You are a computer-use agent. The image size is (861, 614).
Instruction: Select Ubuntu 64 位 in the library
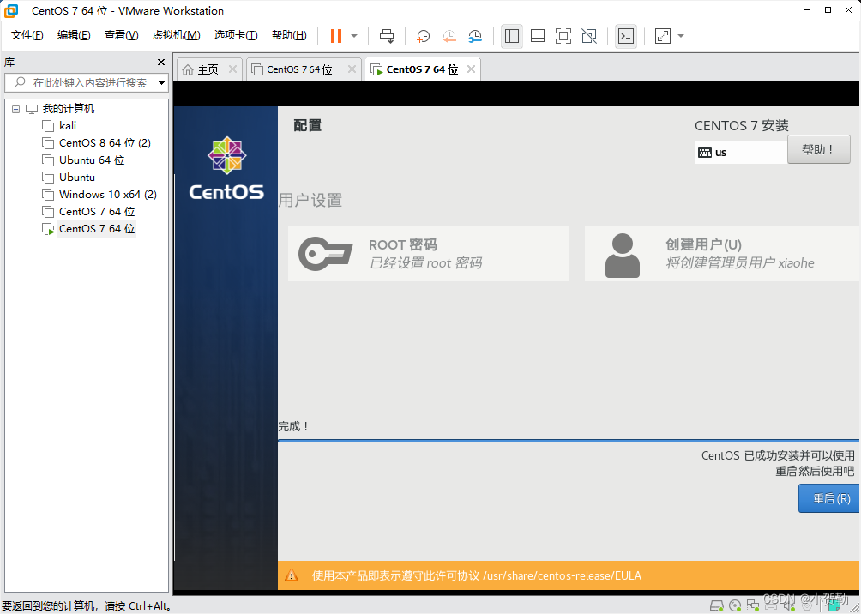point(92,160)
